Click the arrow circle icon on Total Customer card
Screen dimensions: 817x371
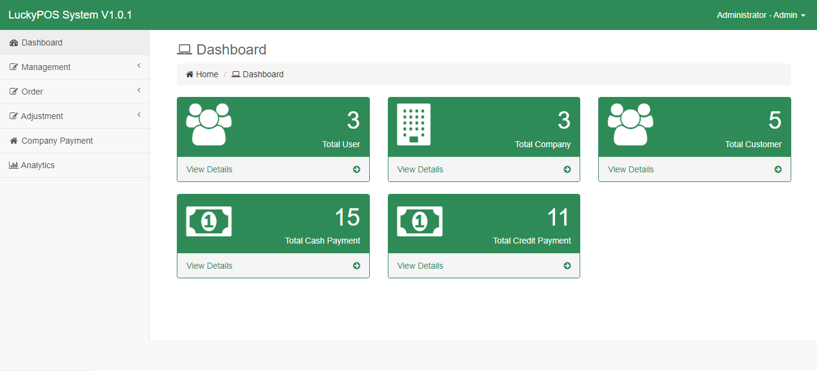point(778,169)
